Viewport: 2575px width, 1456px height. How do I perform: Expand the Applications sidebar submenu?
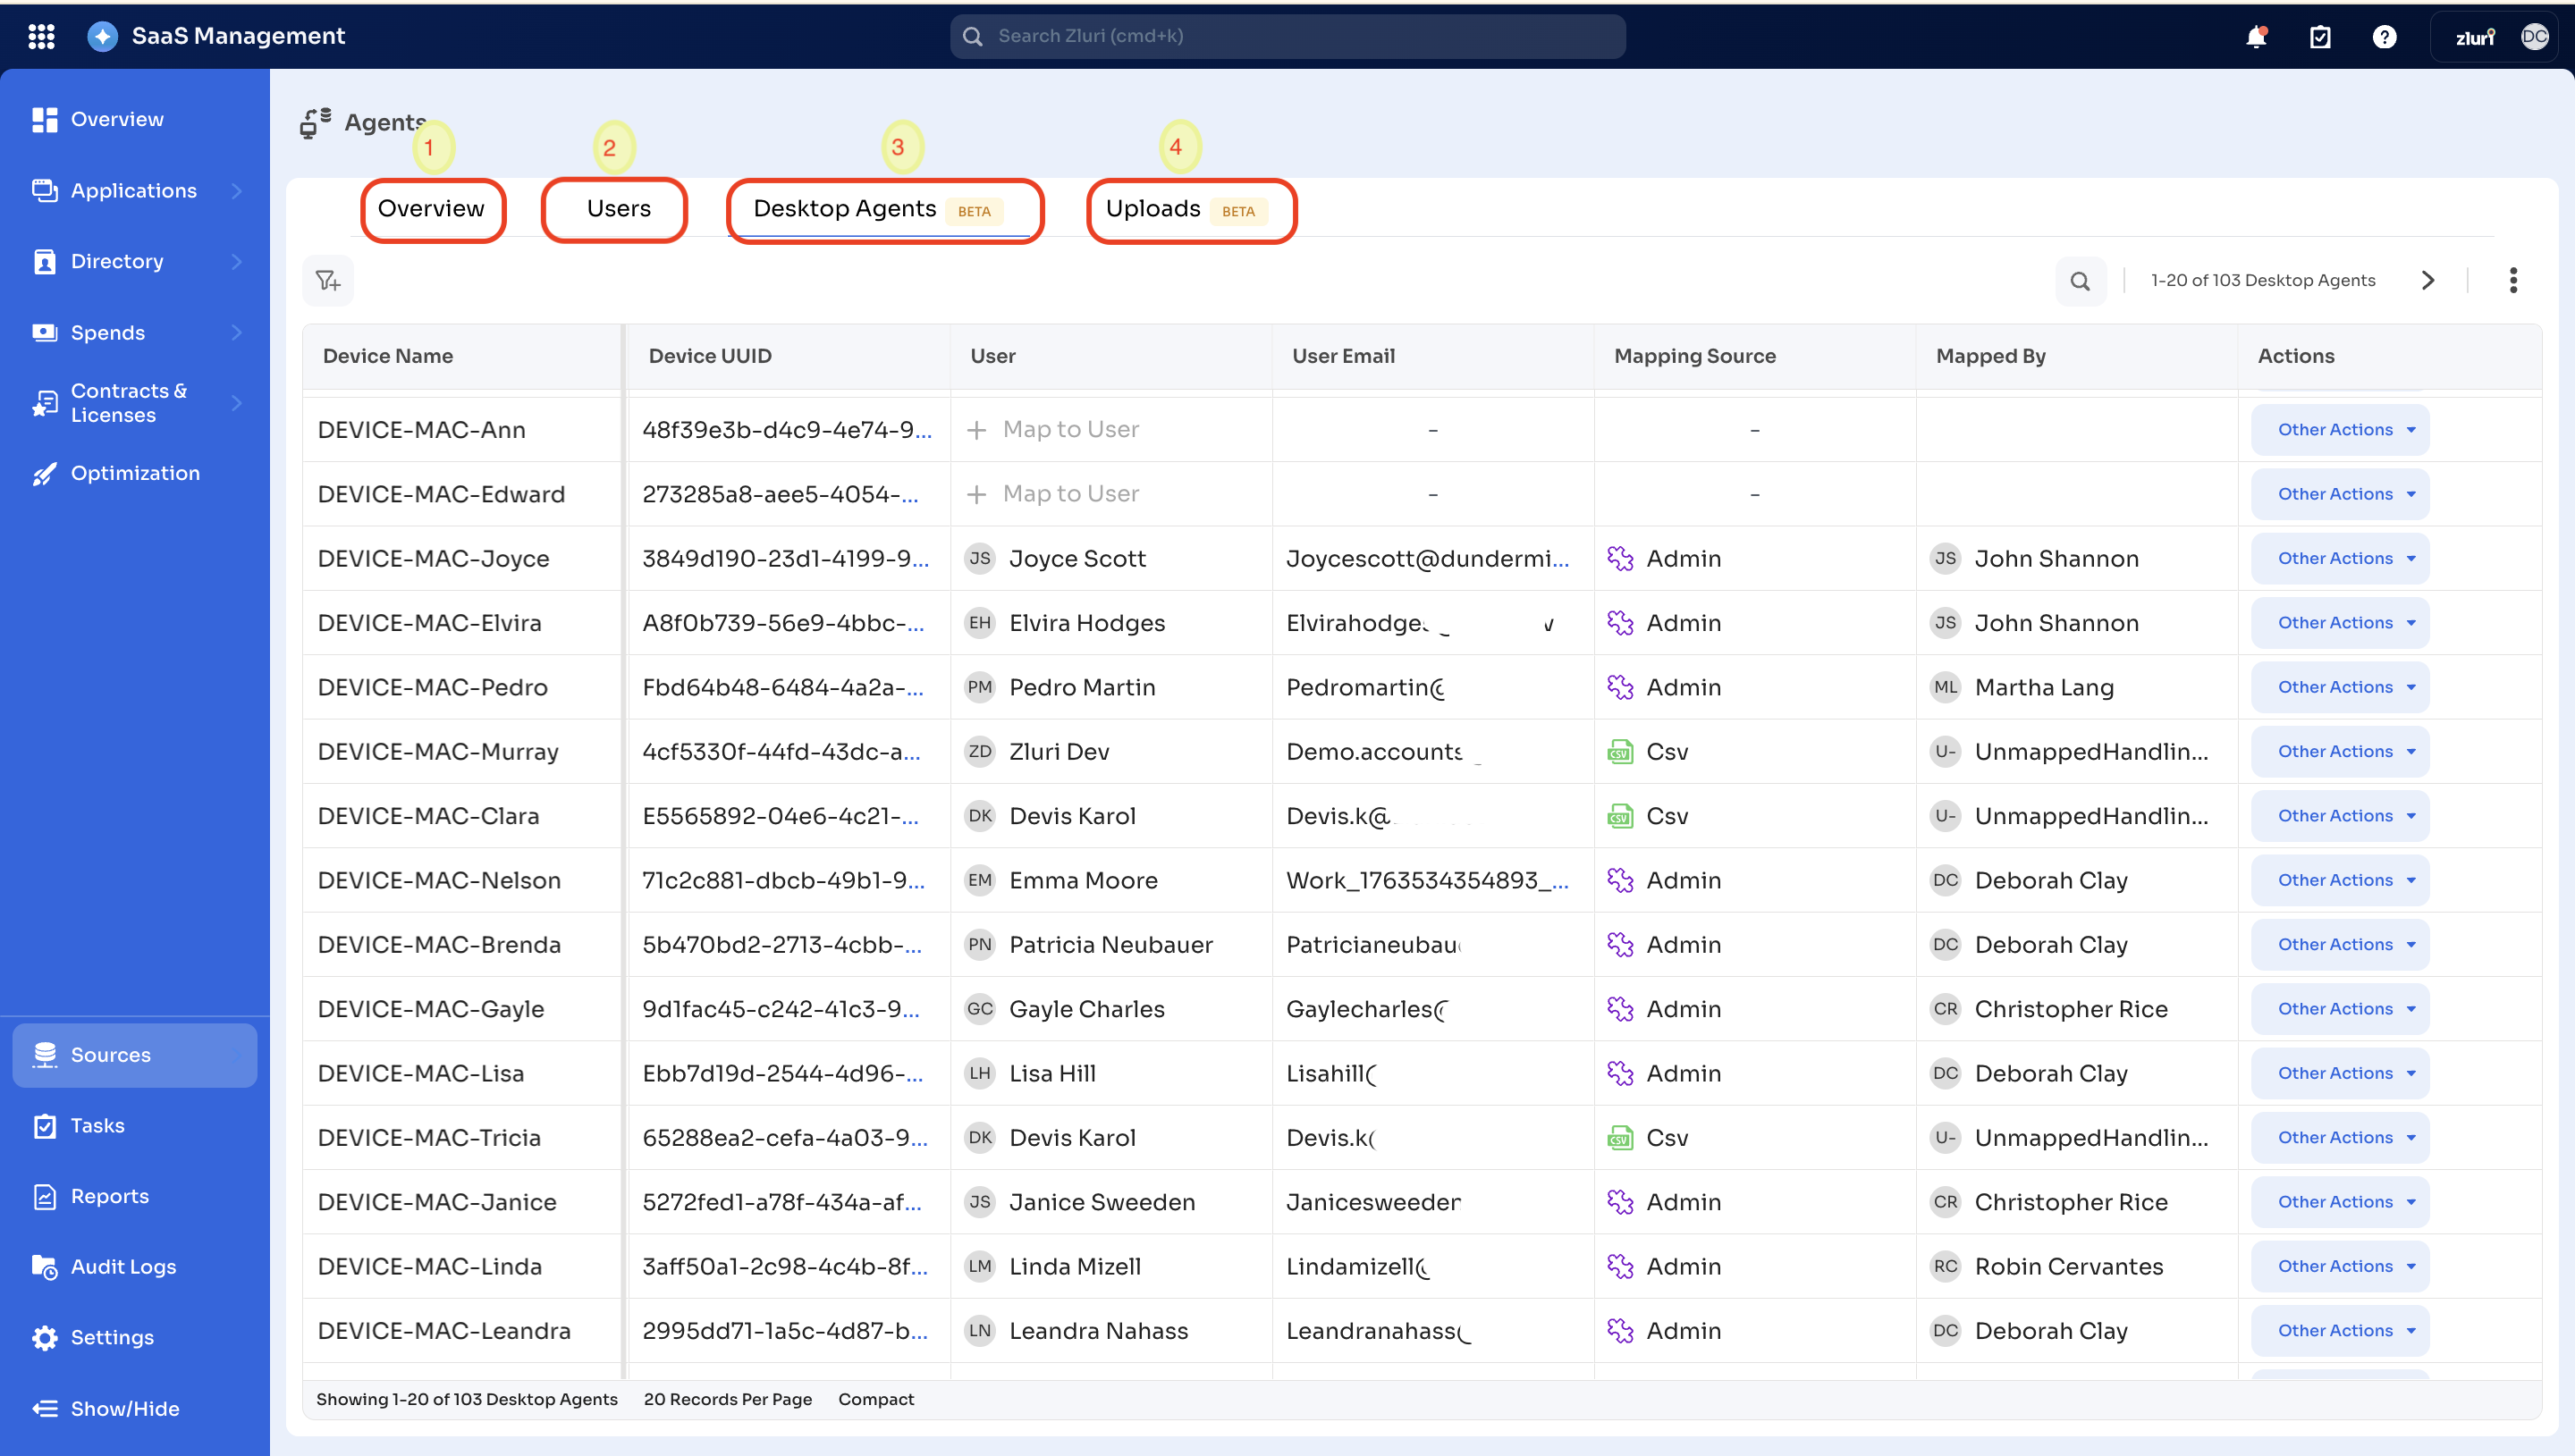click(x=236, y=190)
